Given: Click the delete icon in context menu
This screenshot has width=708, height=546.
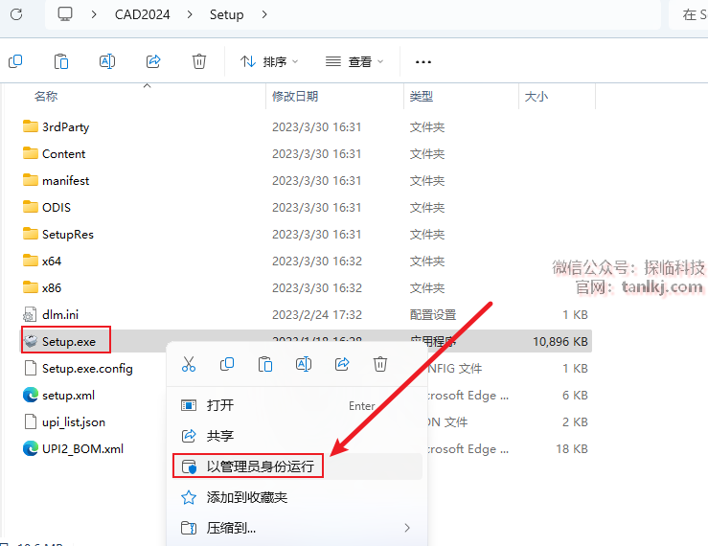Looking at the screenshot, I should pyautogui.click(x=380, y=364).
